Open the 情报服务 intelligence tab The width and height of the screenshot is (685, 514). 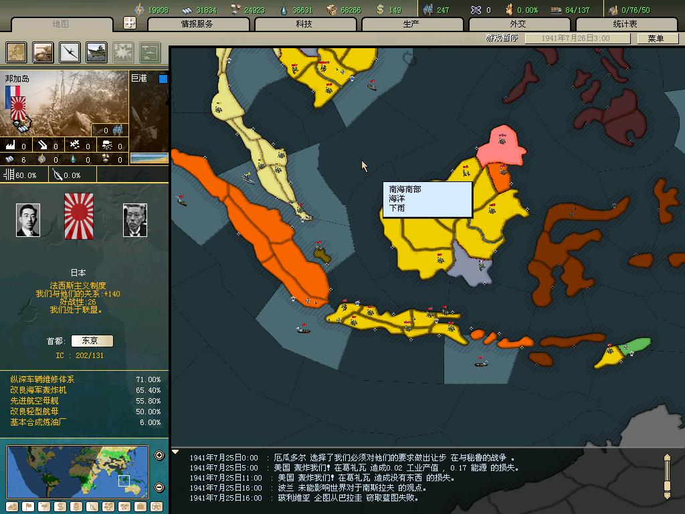(x=197, y=24)
